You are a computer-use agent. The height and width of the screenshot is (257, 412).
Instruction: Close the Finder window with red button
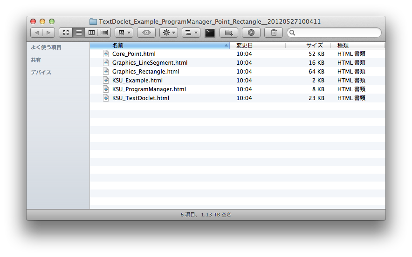click(x=33, y=21)
